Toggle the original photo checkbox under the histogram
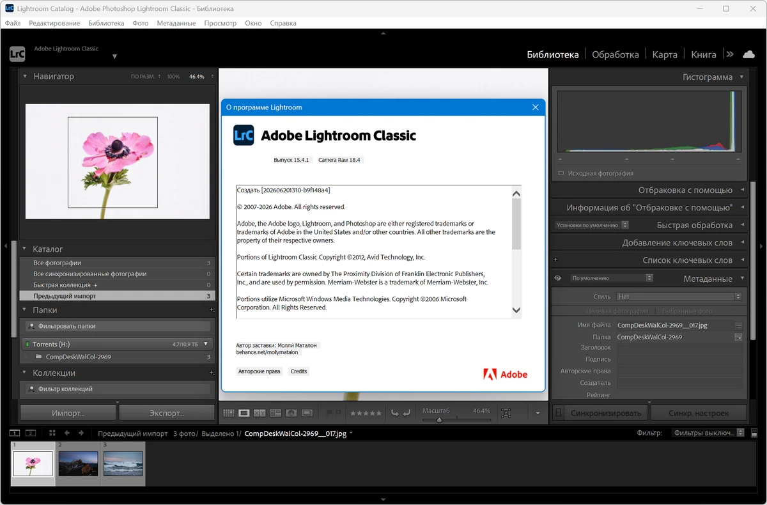The width and height of the screenshot is (767, 505). (x=561, y=173)
